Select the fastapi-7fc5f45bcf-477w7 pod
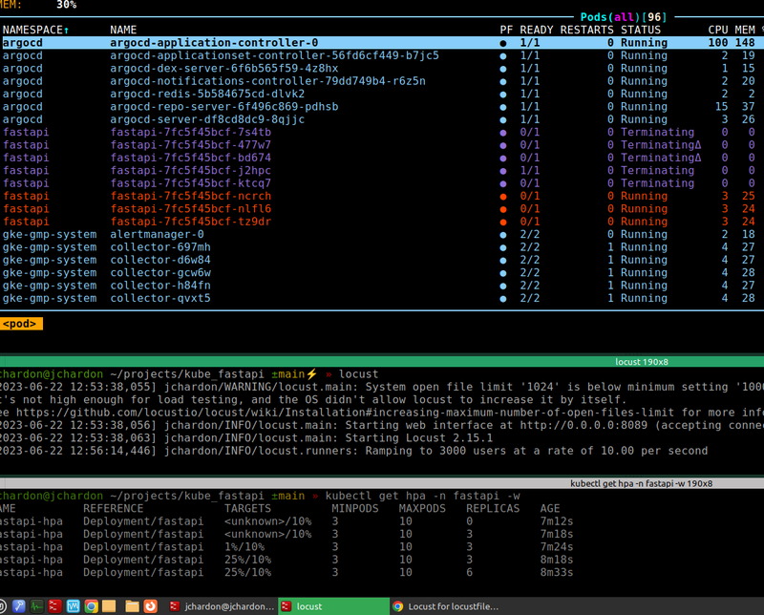764x615 pixels. (x=382, y=145)
